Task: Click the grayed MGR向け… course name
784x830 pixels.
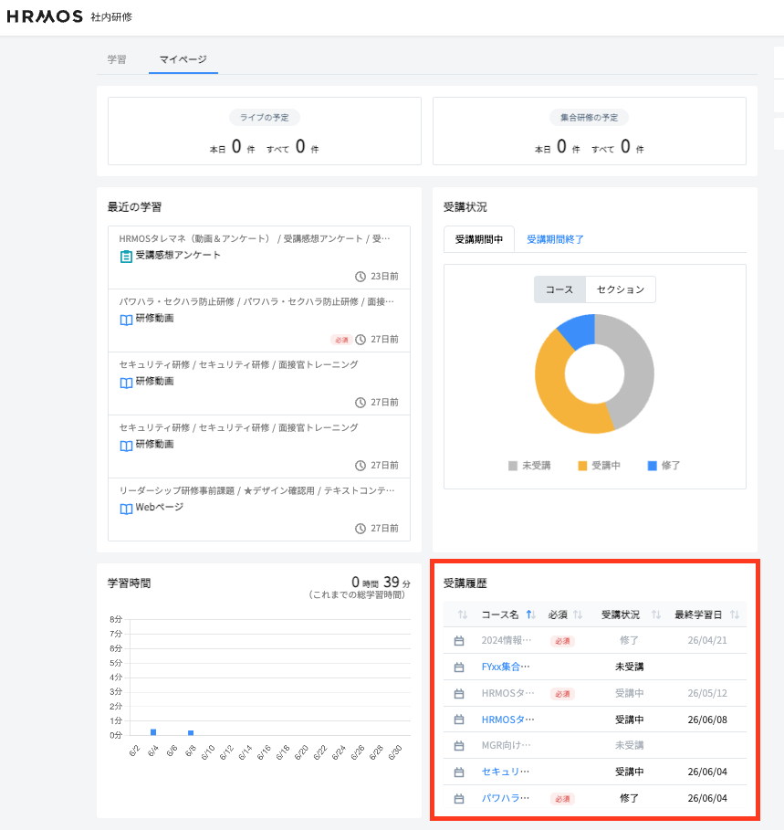Action: pos(506,745)
